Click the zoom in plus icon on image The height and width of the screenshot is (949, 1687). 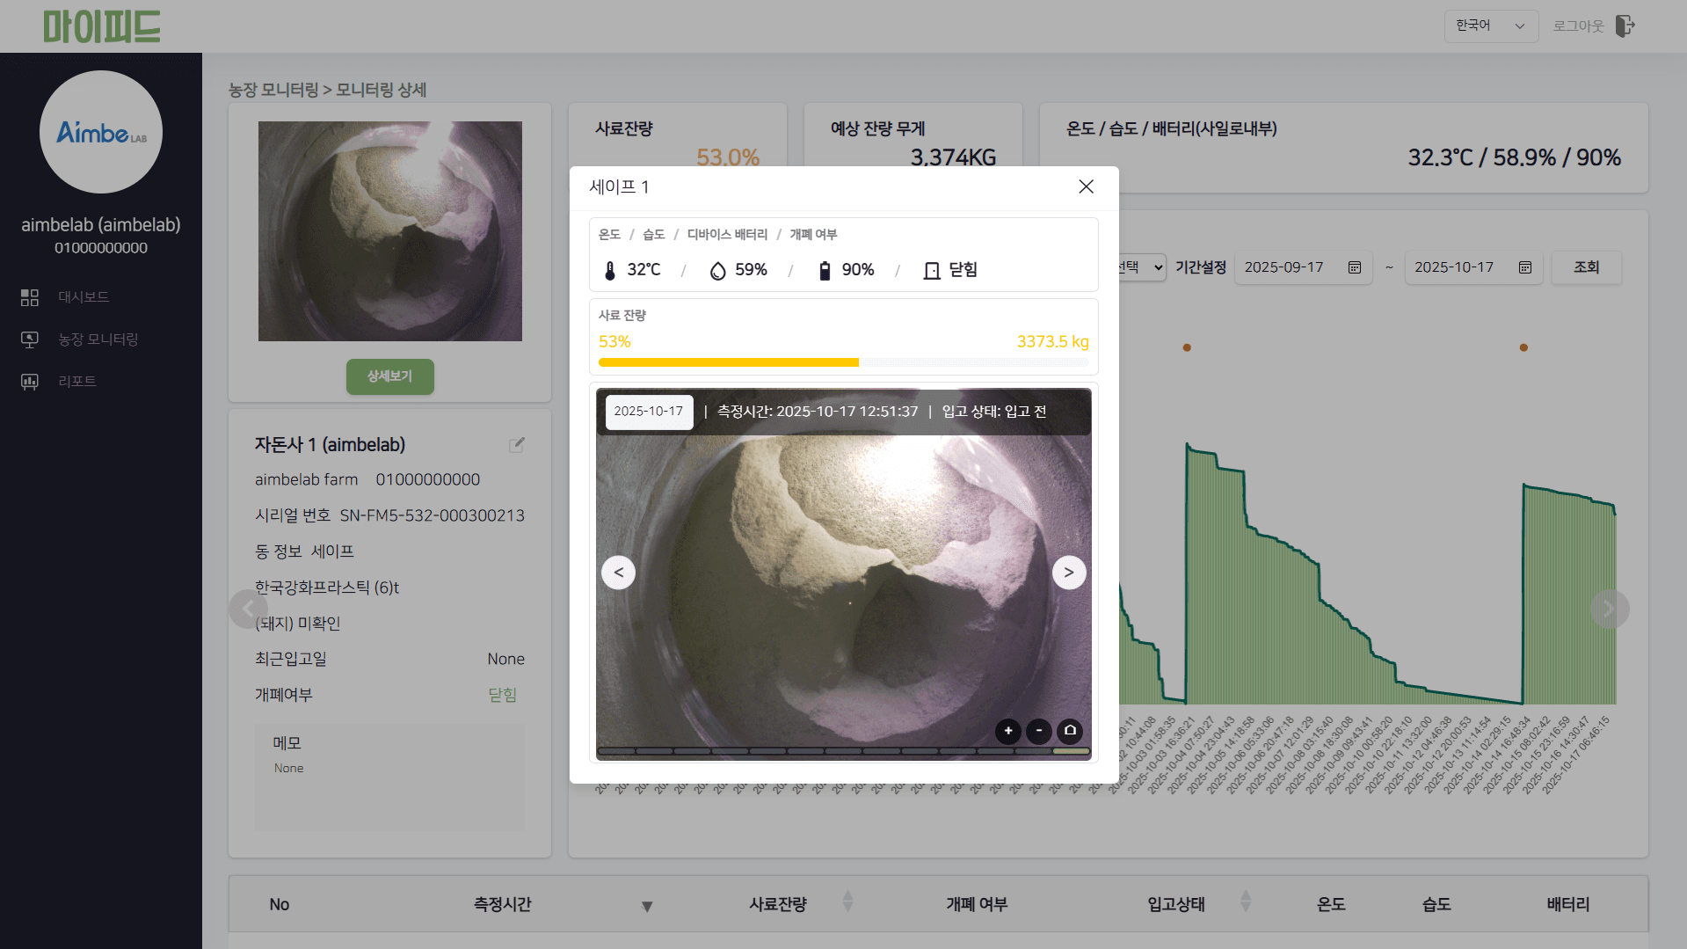click(1008, 731)
